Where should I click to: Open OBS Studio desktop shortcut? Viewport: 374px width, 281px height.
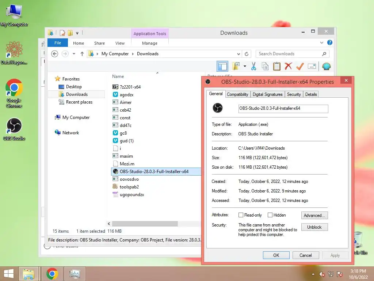14,129
